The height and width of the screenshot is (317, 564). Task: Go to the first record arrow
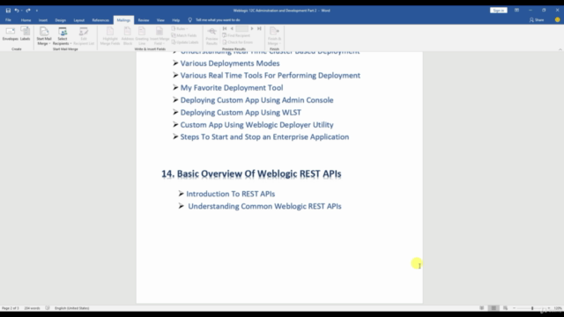(225, 28)
